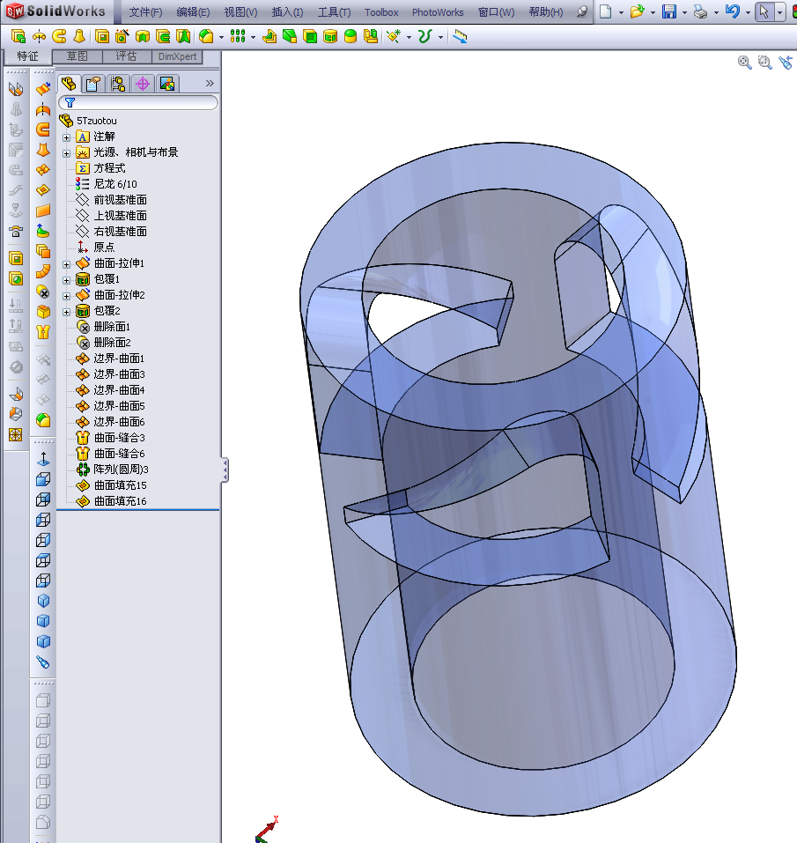
Task: Open the PropertyManager tab
Action: coord(93,84)
